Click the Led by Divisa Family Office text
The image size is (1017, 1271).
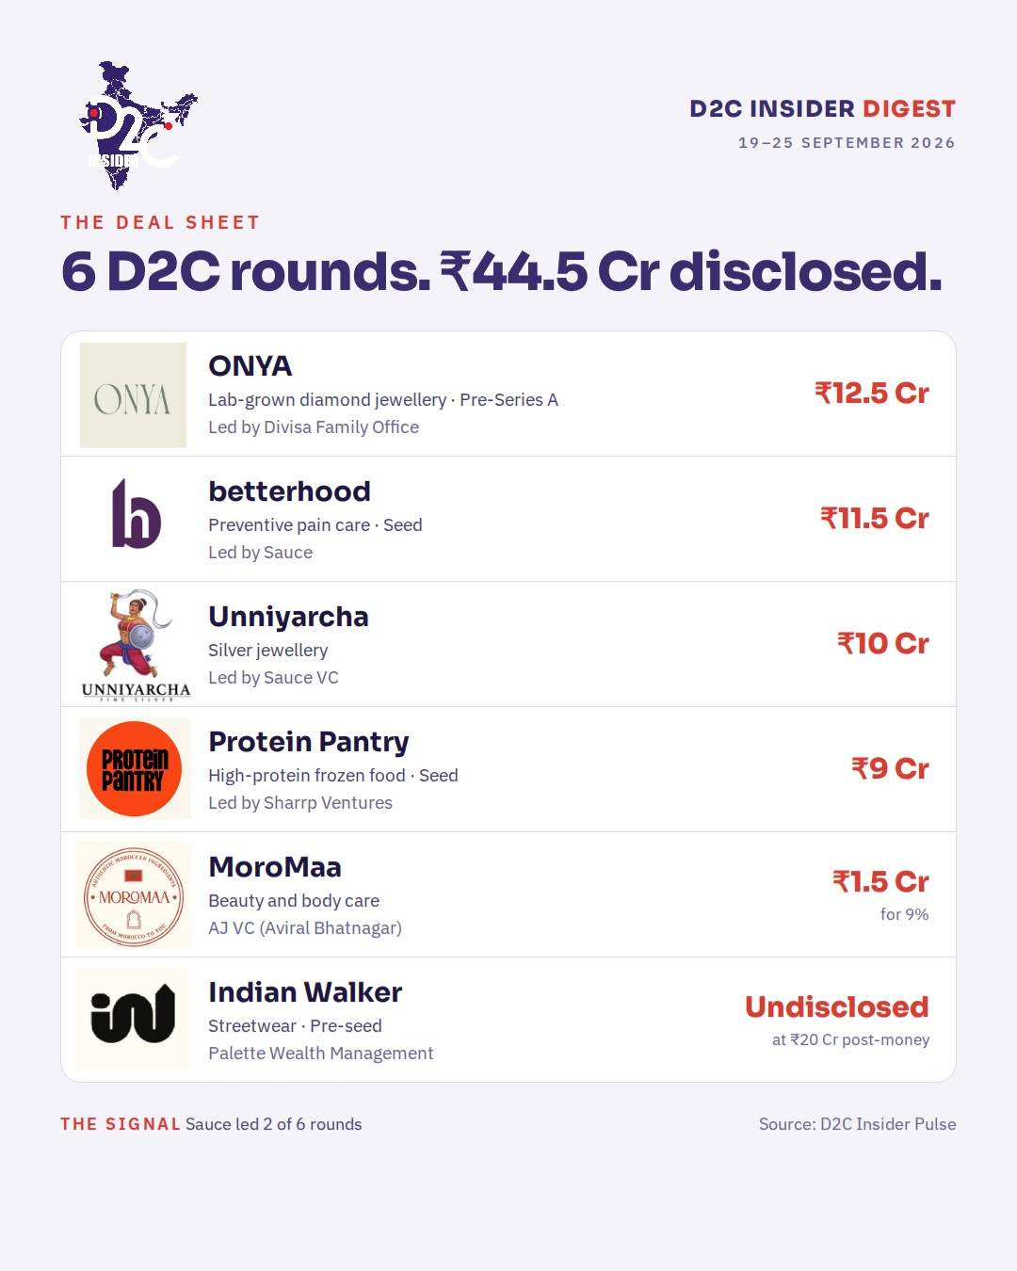pyautogui.click(x=314, y=427)
